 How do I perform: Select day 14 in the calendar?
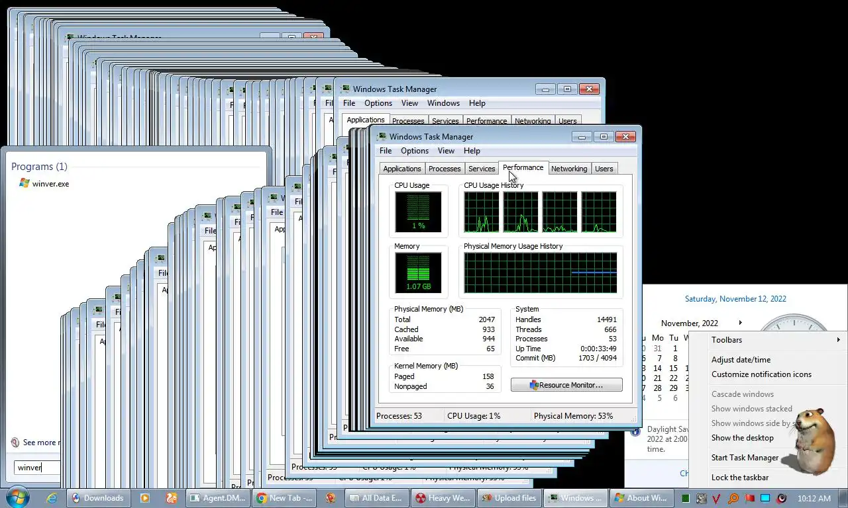coord(657,368)
